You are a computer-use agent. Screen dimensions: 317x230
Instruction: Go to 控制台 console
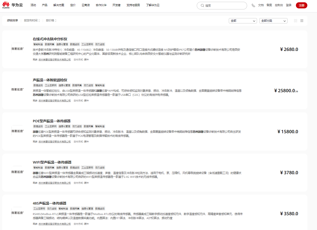pos(279,5)
